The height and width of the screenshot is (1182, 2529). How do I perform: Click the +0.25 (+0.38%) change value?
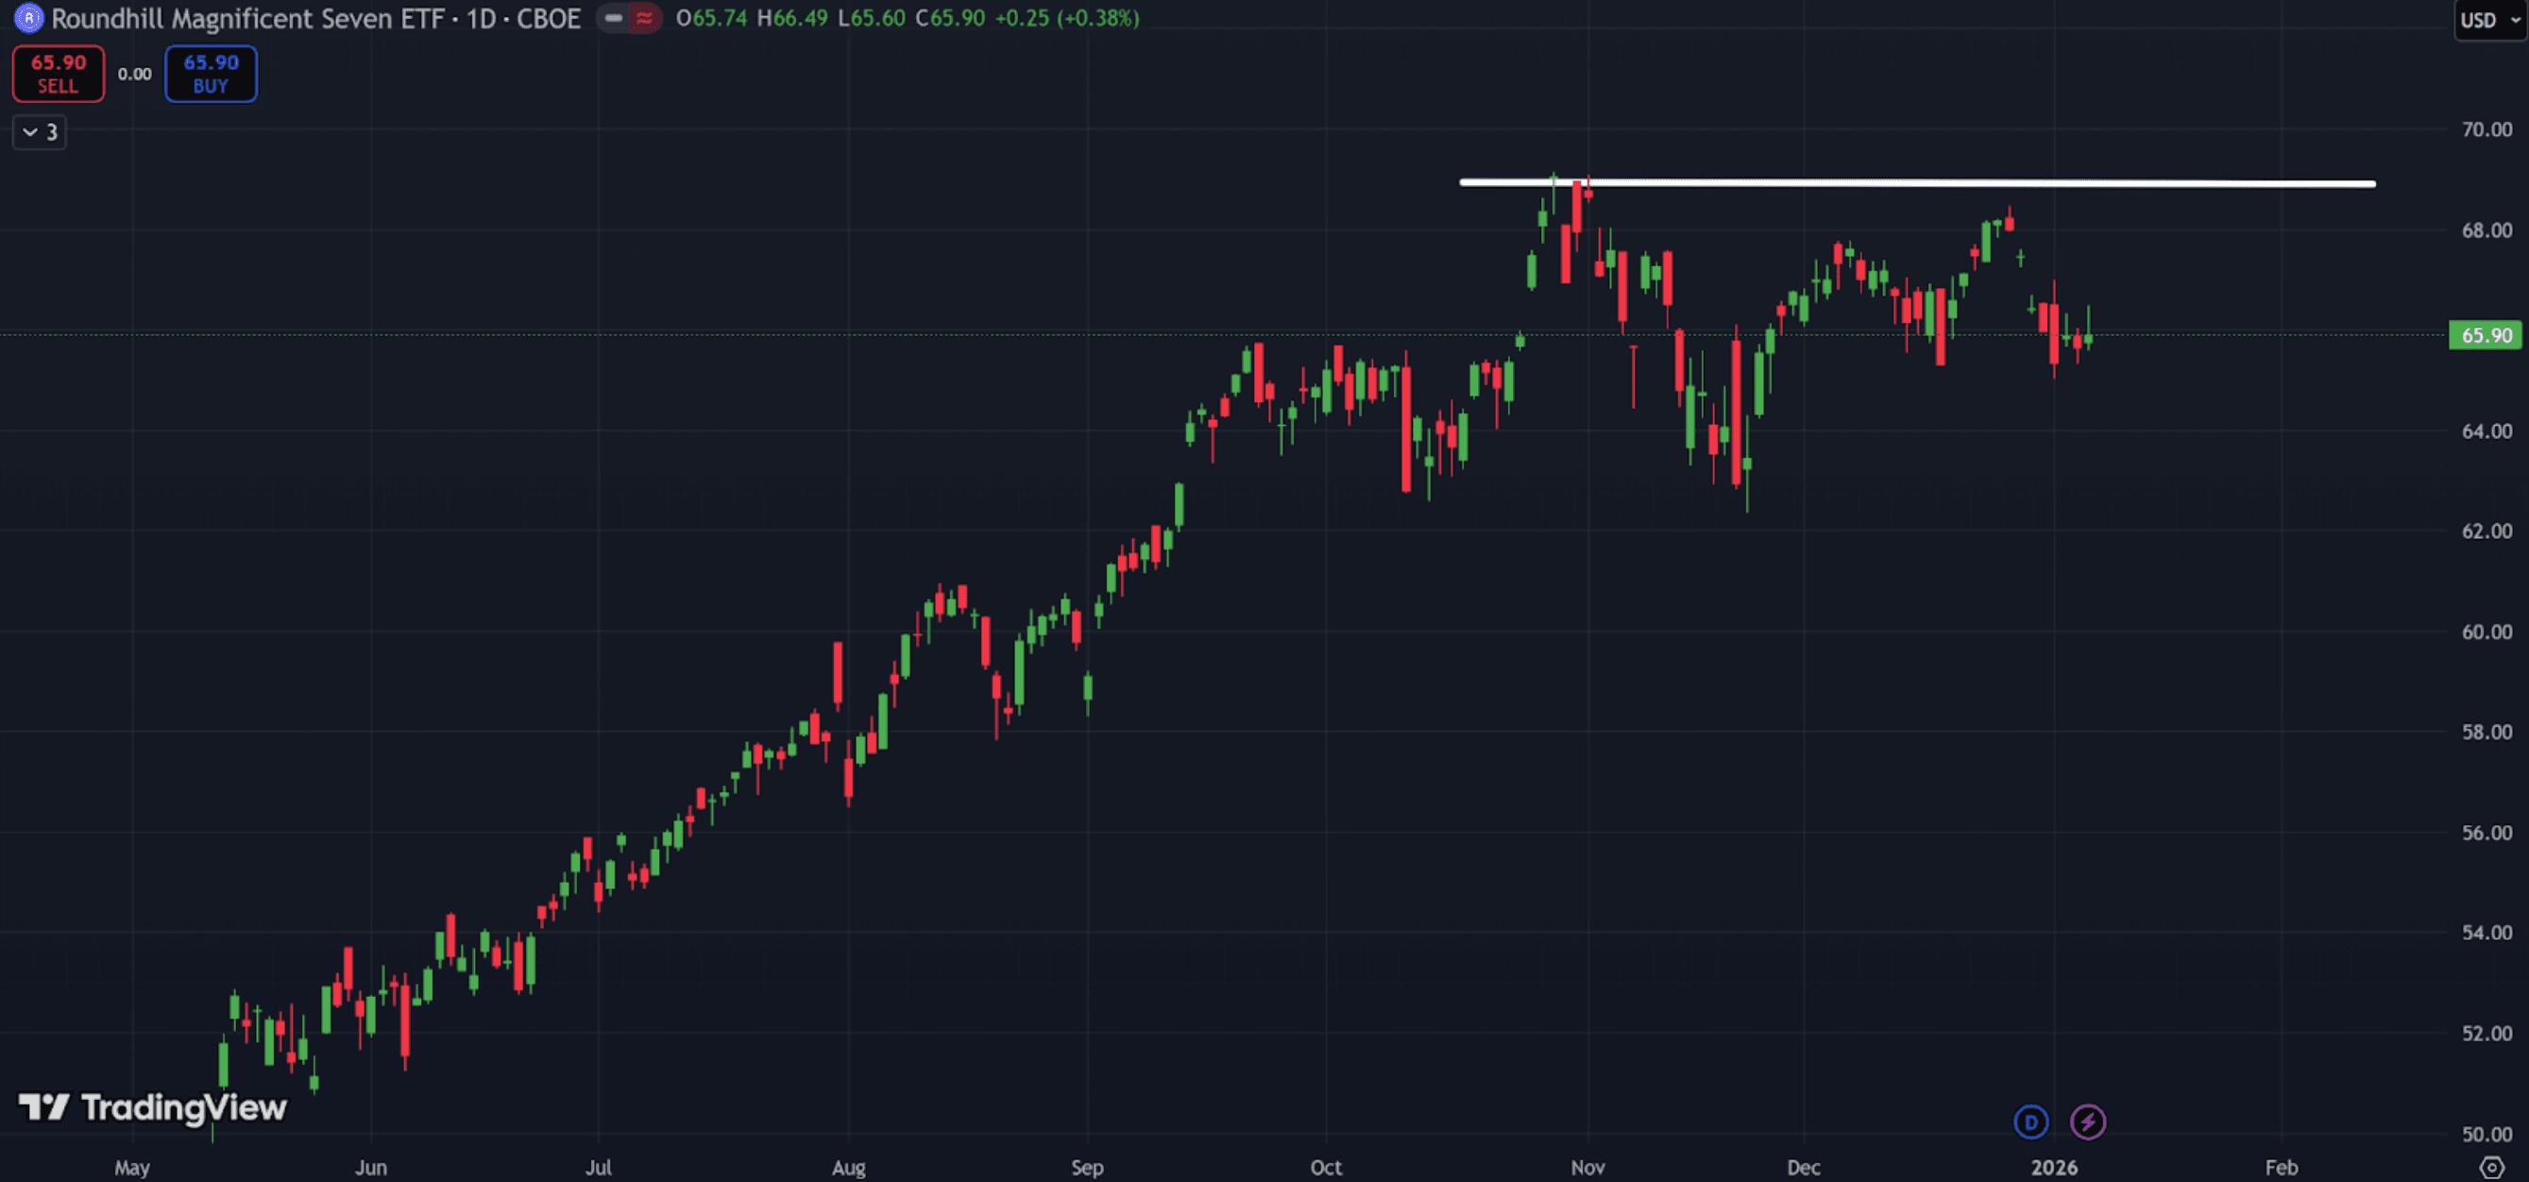[x=1066, y=18]
